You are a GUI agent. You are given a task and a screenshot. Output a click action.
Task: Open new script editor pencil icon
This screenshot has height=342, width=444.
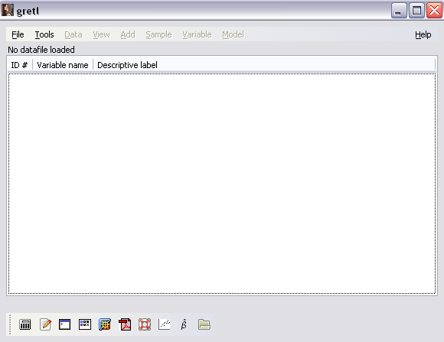pos(45,324)
